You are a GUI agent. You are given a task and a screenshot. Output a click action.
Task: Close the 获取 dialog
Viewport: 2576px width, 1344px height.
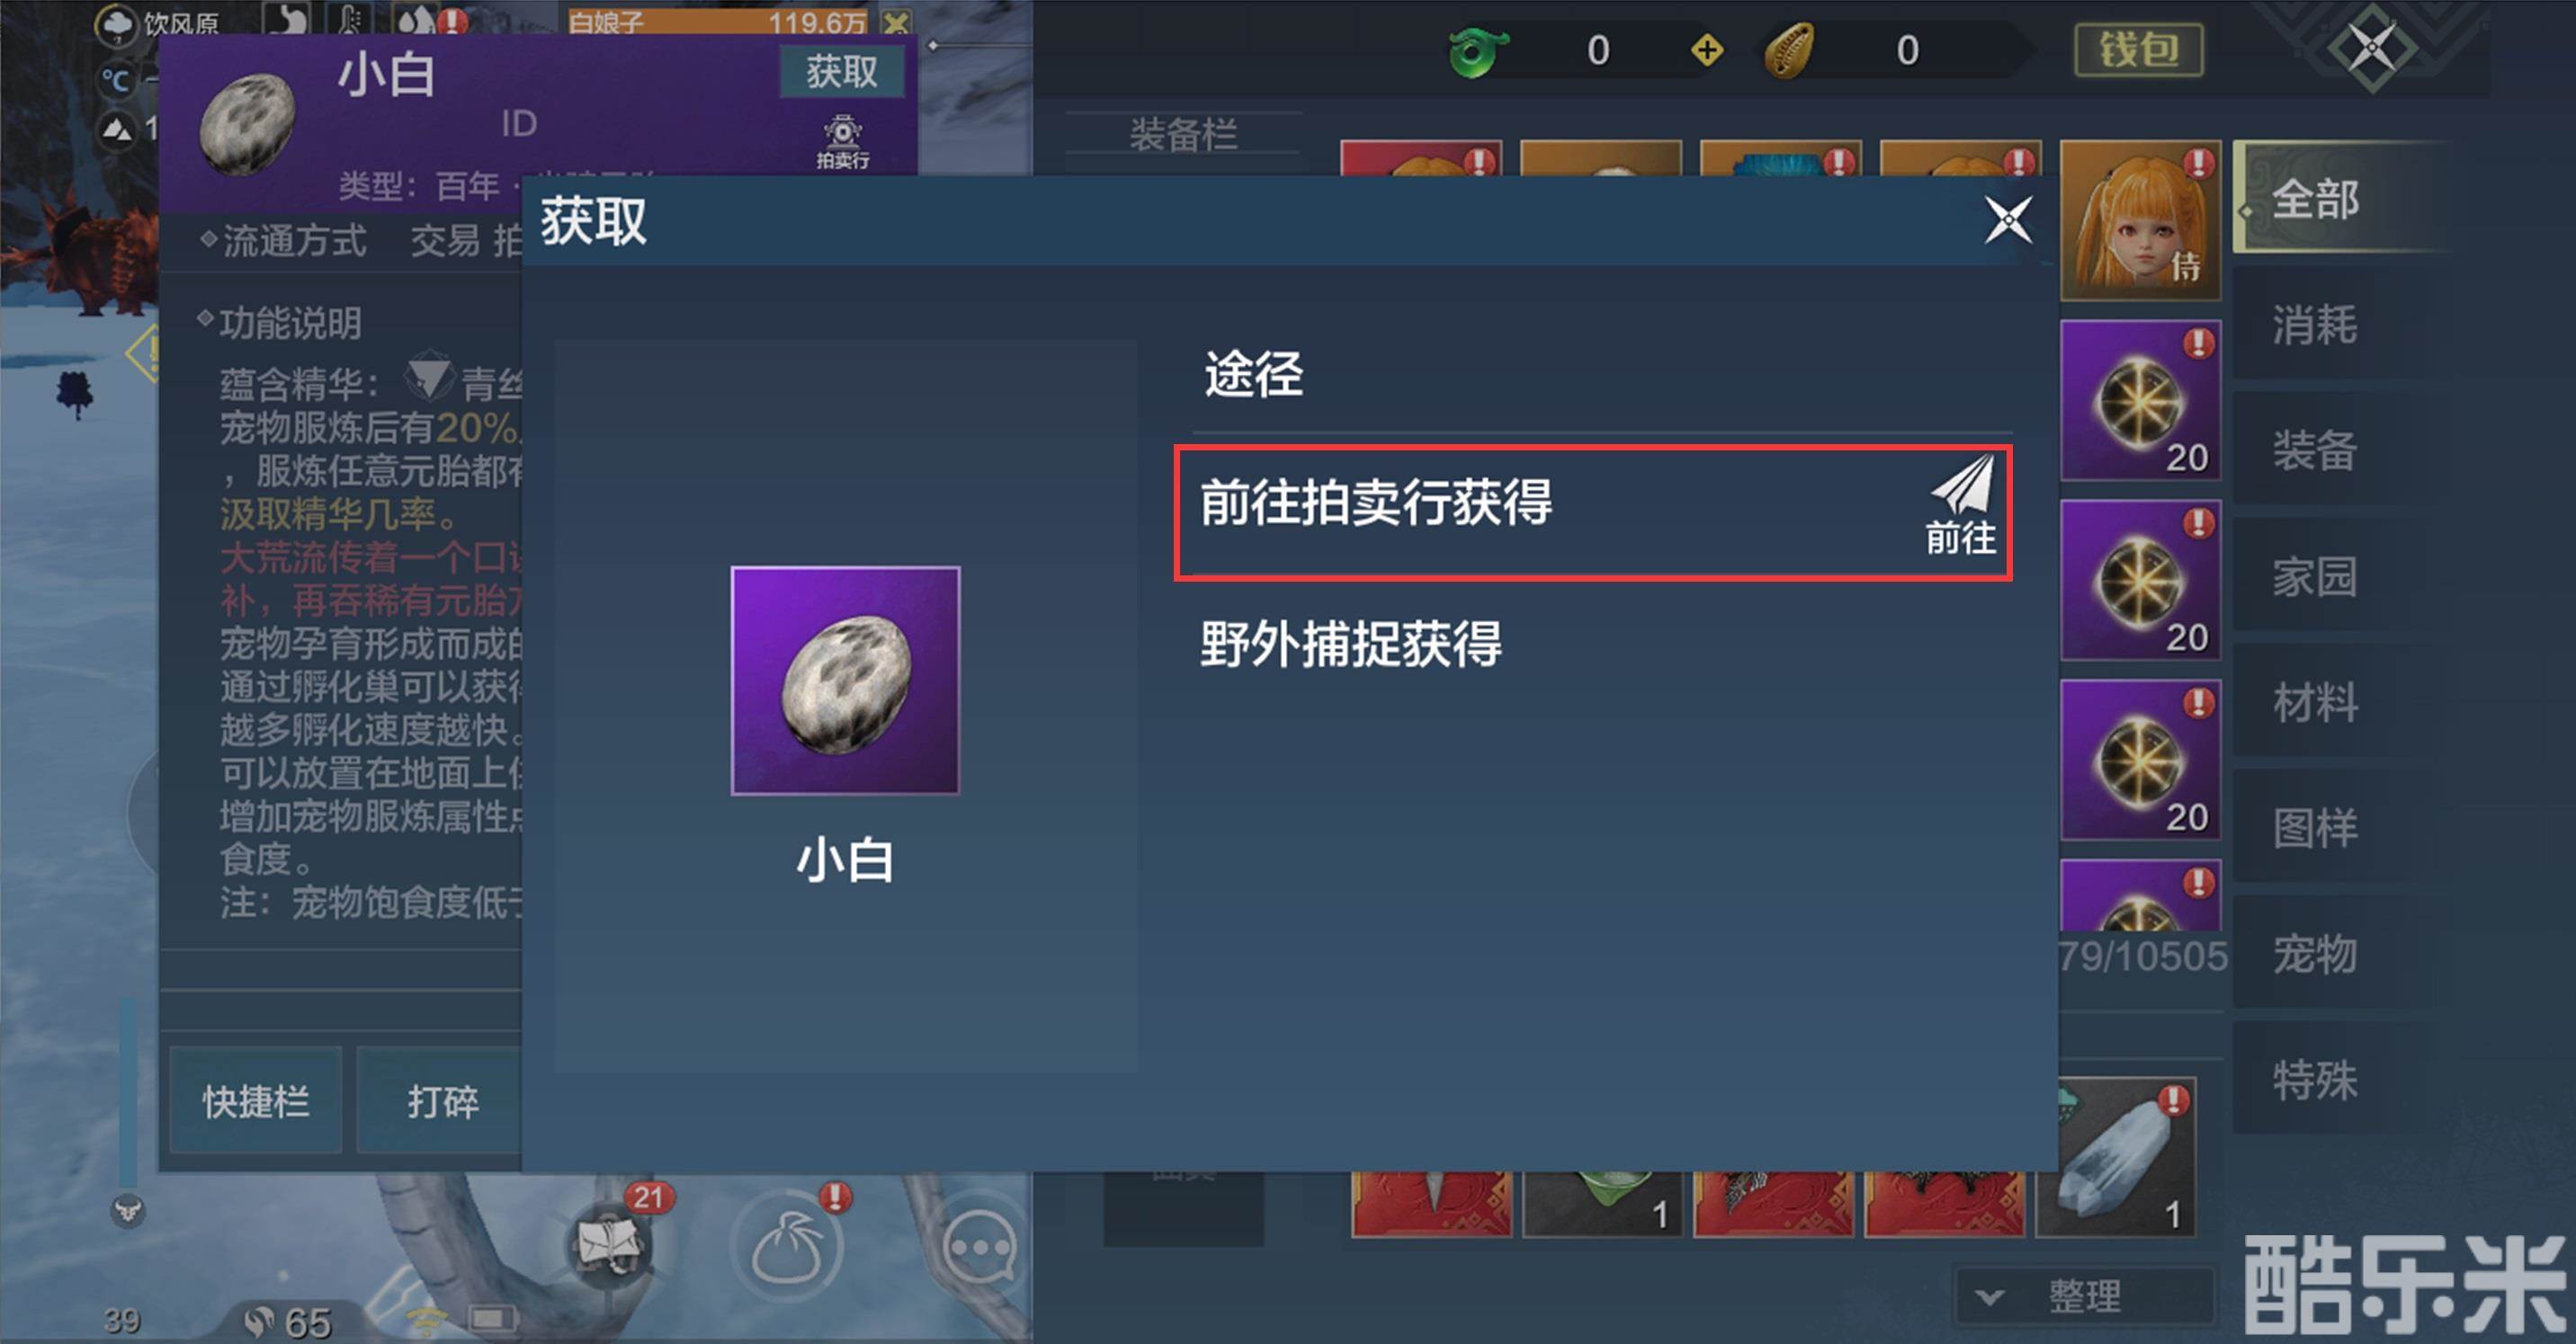(2008, 220)
